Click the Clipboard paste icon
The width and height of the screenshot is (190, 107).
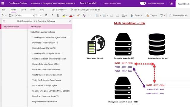tap(10, 15)
